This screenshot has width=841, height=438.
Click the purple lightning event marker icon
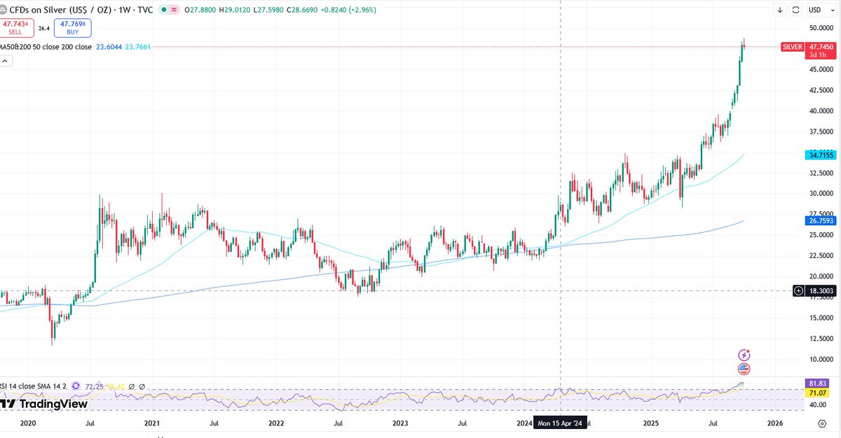(744, 355)
